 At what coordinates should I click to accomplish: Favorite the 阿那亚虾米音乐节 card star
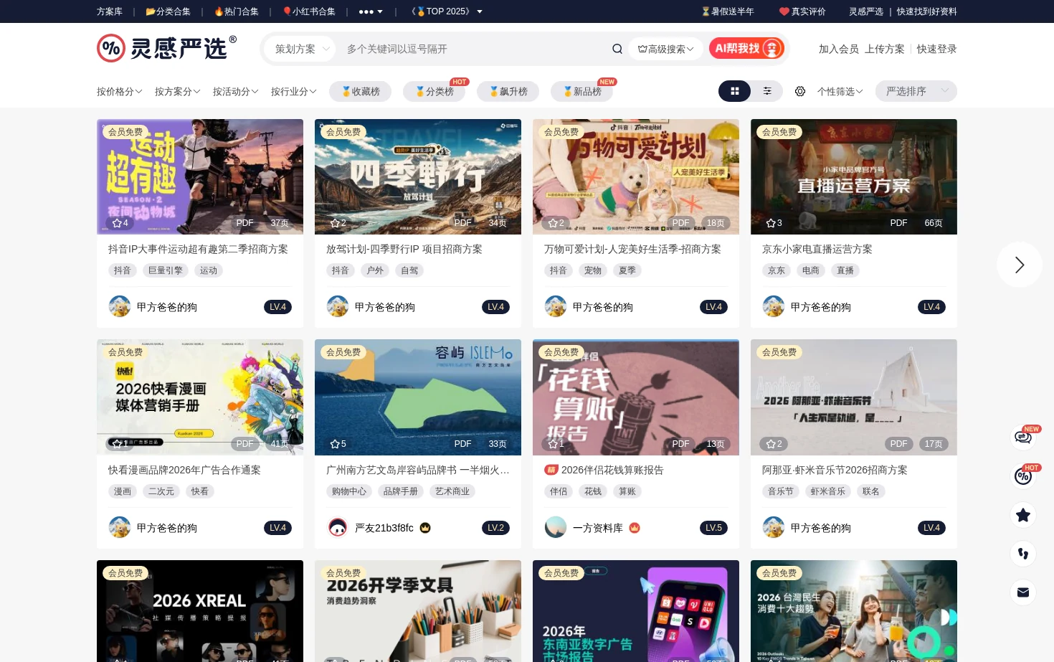(770, 444)
